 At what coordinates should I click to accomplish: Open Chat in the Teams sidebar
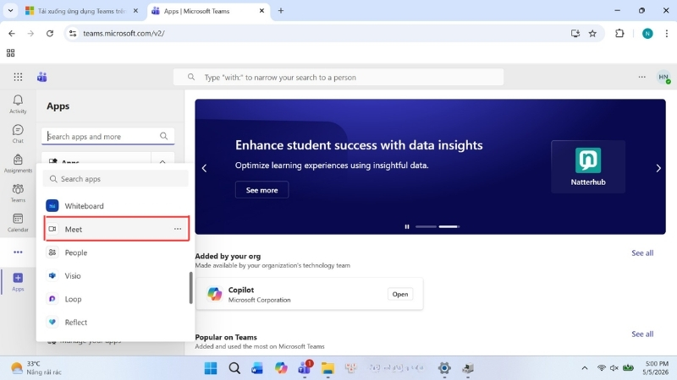click(18, 134)
